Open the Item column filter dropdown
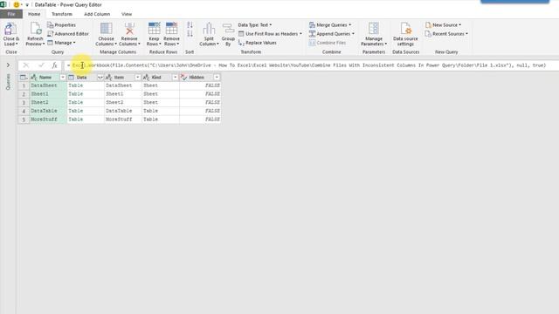Viewport: 559px width, 314px height. point(138,78)
